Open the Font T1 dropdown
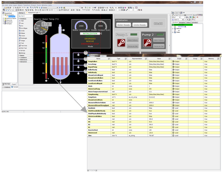The image size is (222, 172). 183,20
